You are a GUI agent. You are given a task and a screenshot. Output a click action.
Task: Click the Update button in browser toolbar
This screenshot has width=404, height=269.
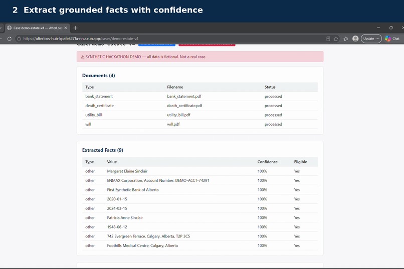[371, 39]
